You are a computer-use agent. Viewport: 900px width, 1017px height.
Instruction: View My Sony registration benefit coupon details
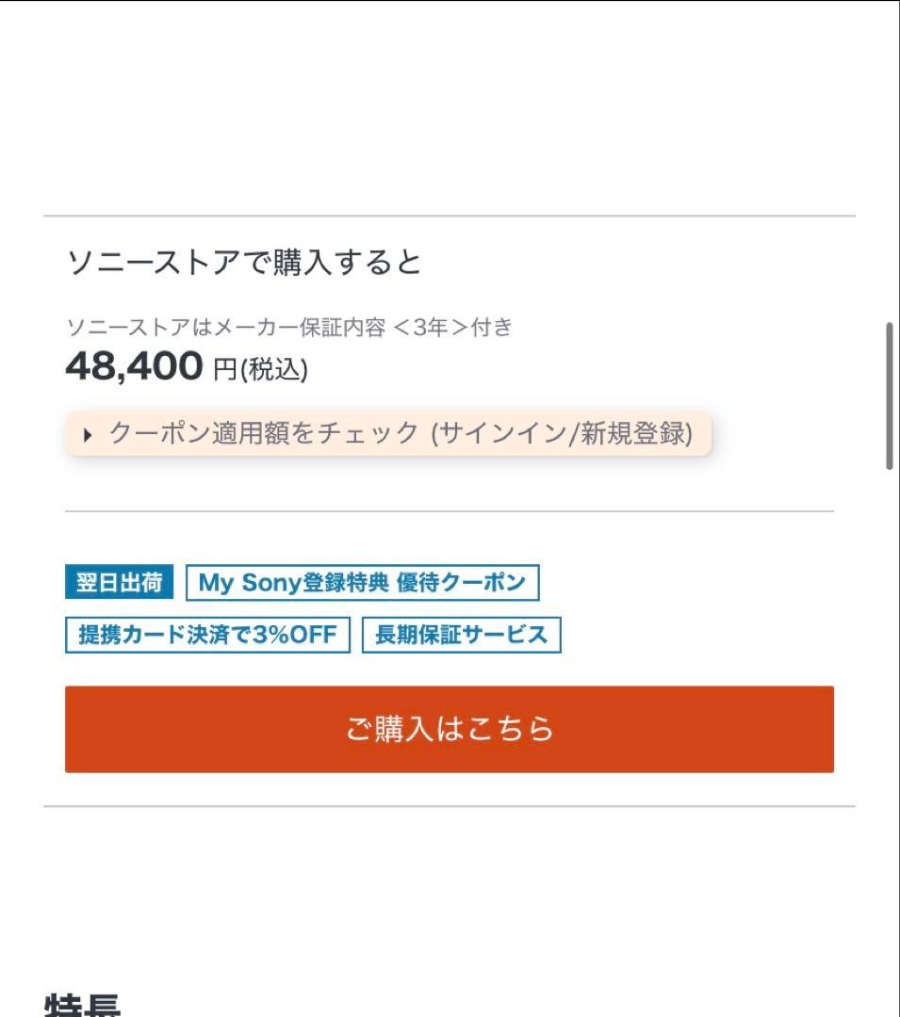click(363, 582)
